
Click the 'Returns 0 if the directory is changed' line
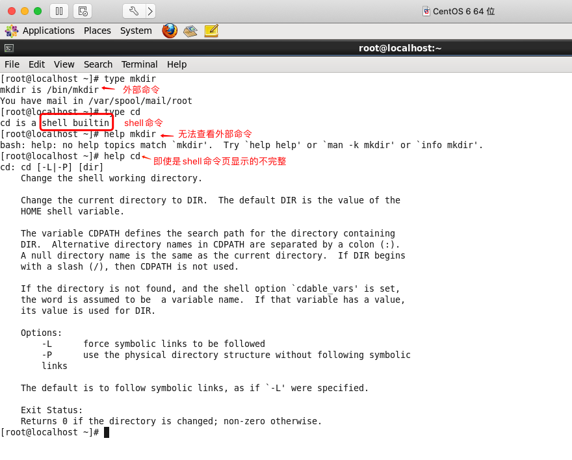click(x=171, y=422)
